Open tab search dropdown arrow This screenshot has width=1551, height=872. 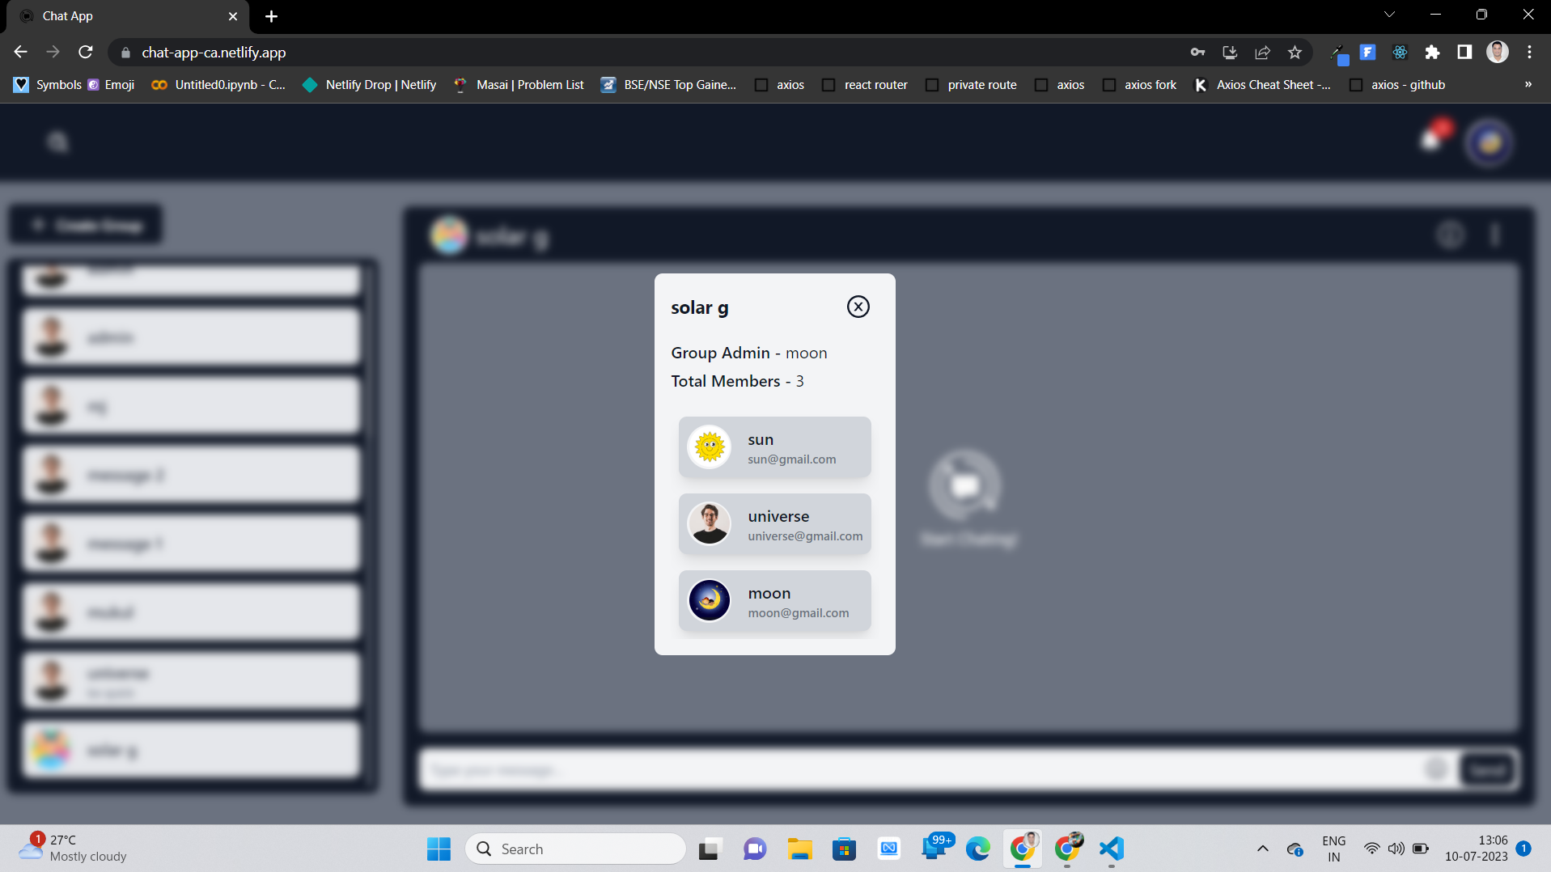pos(1389,15)
